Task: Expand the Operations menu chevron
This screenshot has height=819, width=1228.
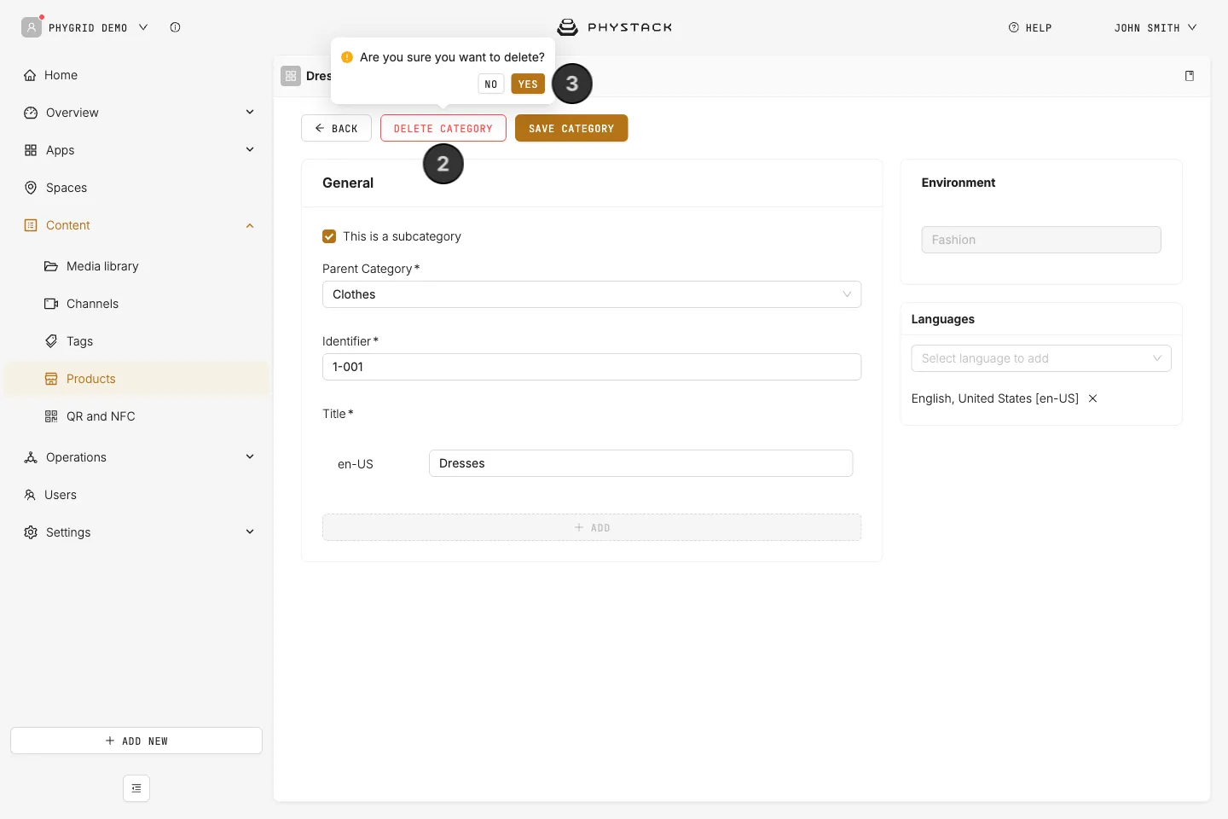Action: click(250, 457)
